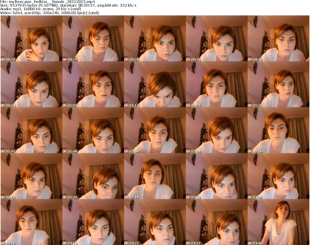Click the thumbnail at 00:01:31
The width and height of the screenshot is (310, 245).
(279, 84)
